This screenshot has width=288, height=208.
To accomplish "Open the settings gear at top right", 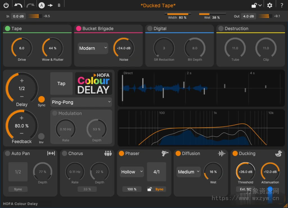I will pos(269,5).
